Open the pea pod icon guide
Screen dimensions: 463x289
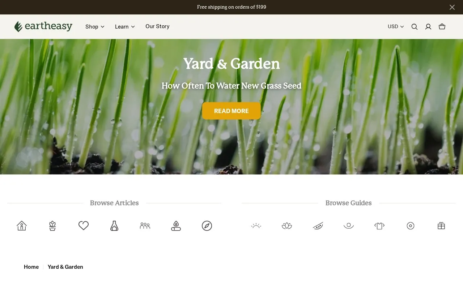click(318, 226)
